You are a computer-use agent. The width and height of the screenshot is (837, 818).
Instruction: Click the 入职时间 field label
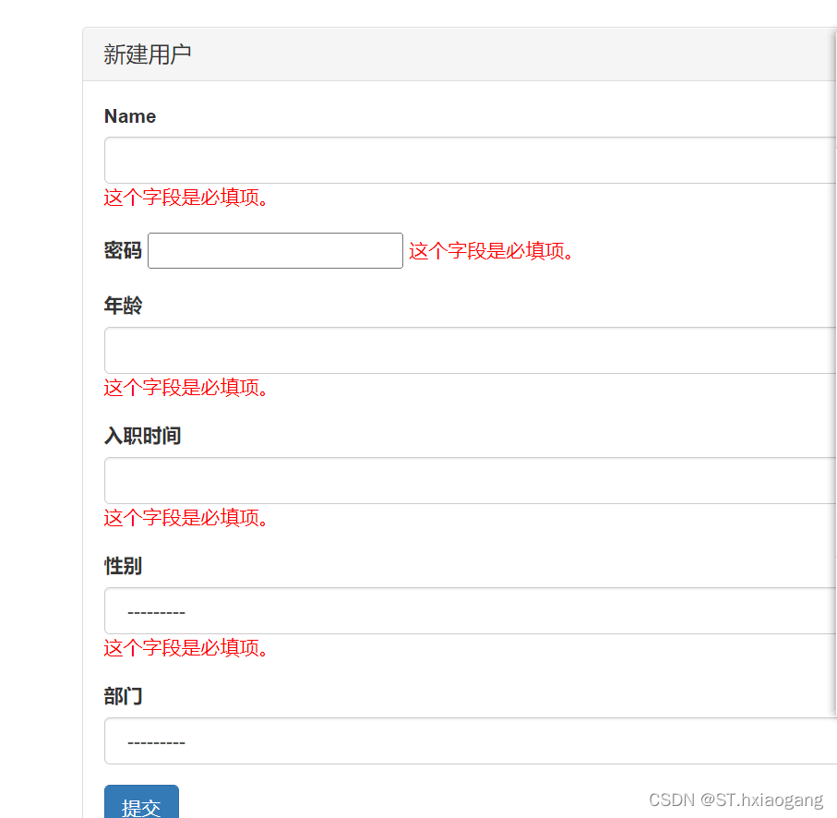click(142, 436)
